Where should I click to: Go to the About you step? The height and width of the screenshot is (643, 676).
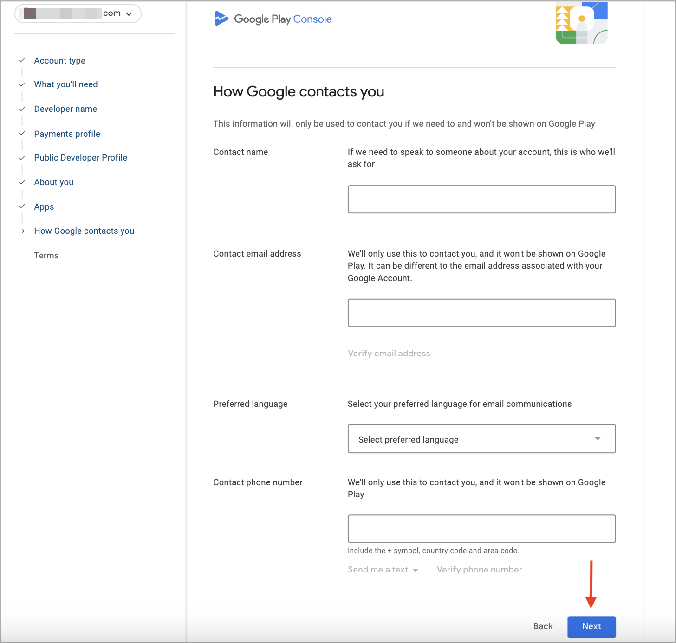pyautogui.click(x=54, y=182)
